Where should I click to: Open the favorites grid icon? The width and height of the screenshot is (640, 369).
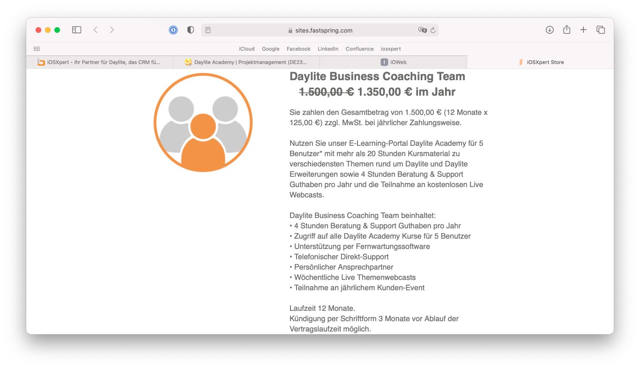(37, 49)
